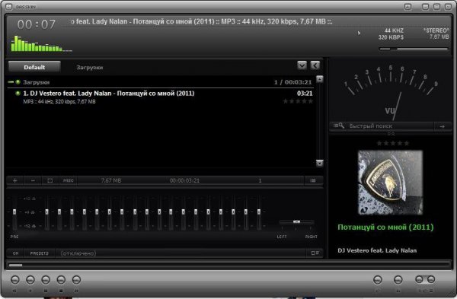Click the 03:21 track length

pyautogui.click(x=305, y=94)
